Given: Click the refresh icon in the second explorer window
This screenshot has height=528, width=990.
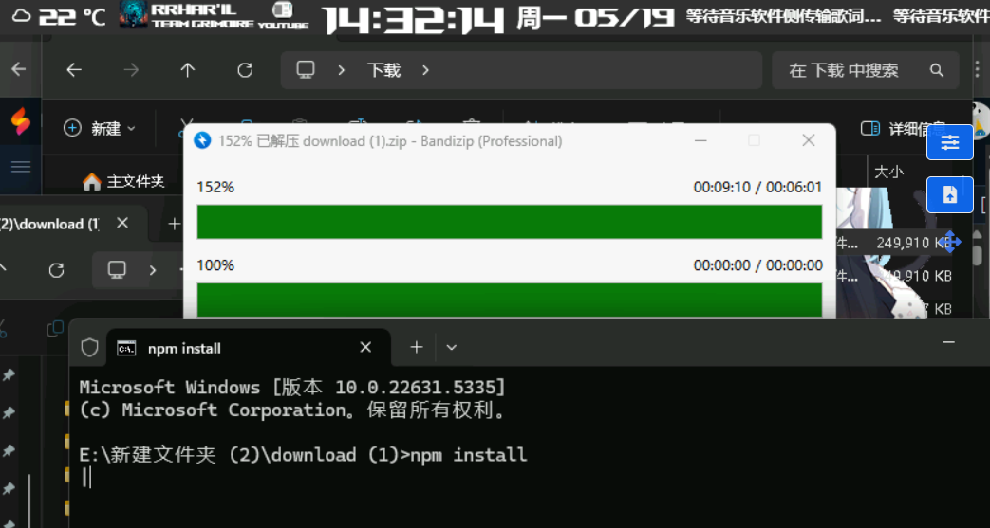Looking at the screenshot, I should 56,270.
